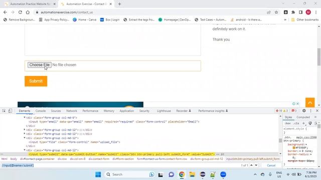
Task: Add a new style rule with plus
Action: pos(304,123)
